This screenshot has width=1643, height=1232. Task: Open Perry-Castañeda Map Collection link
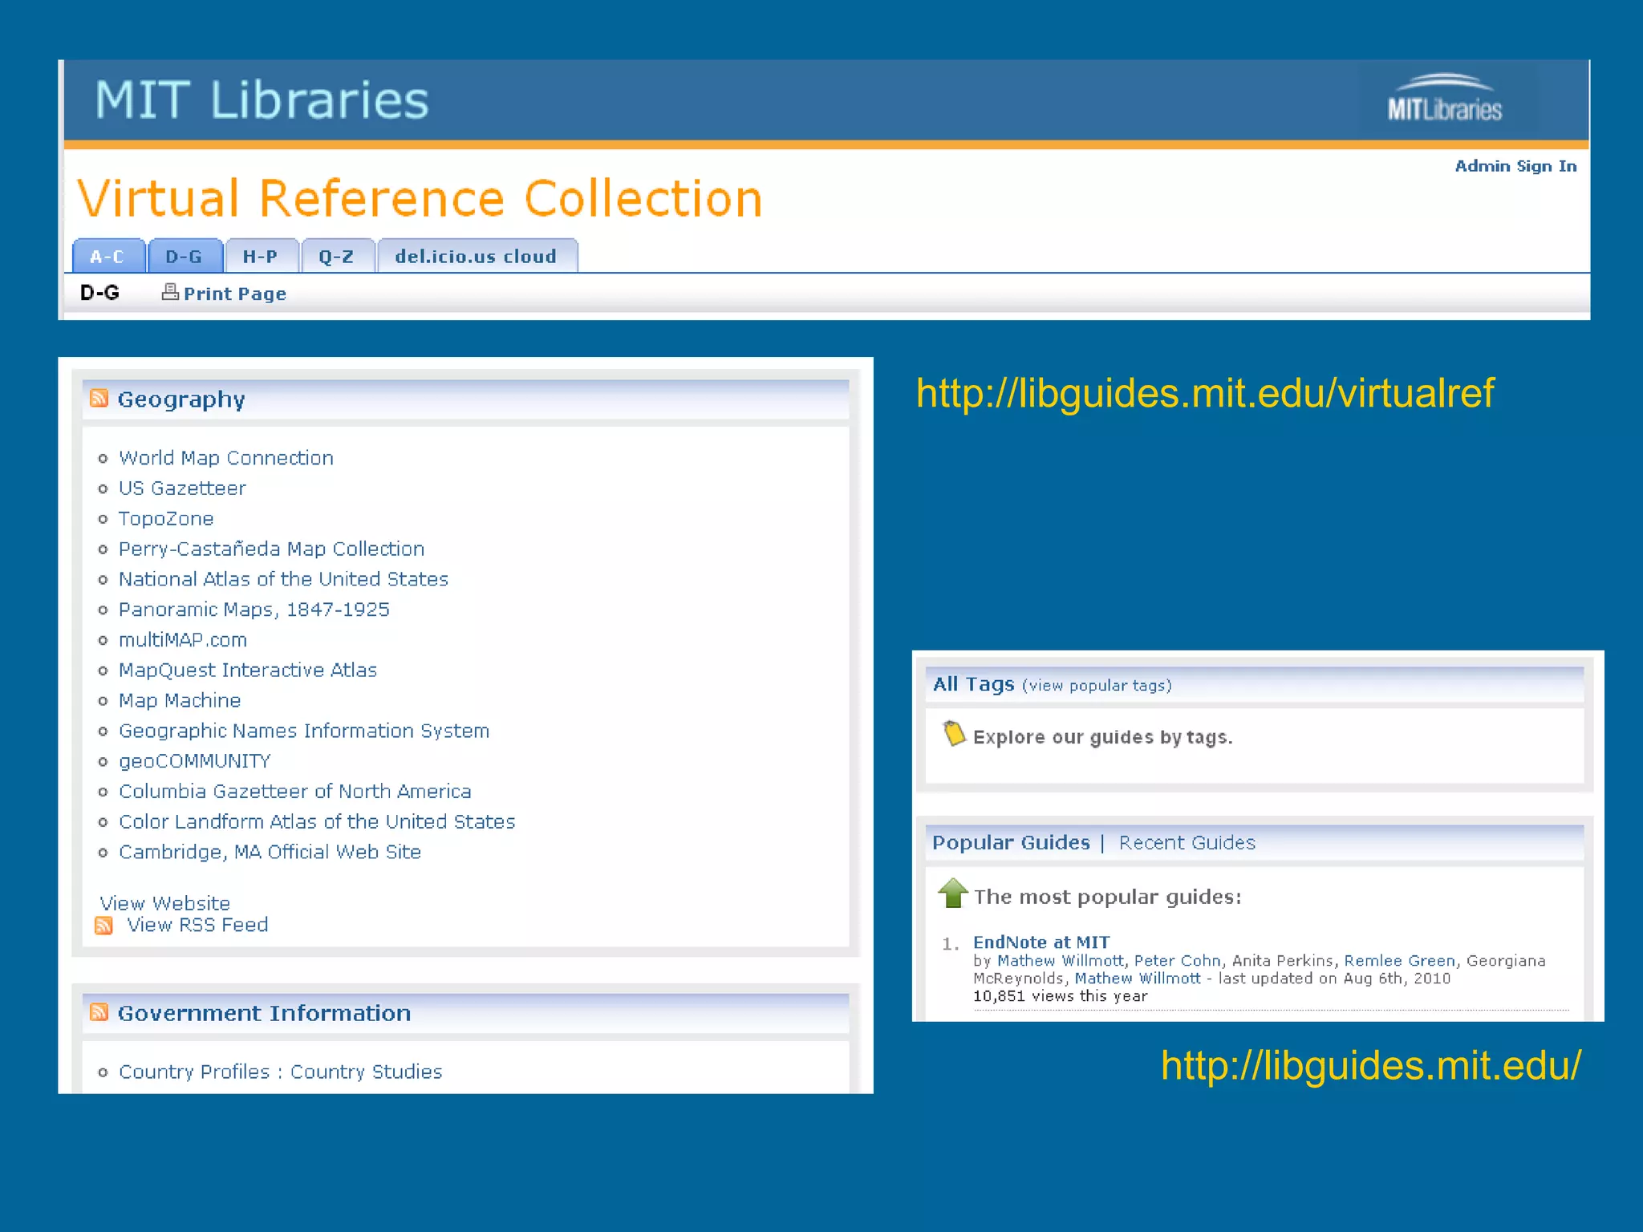pyautogui.click(x=271, y=549)
